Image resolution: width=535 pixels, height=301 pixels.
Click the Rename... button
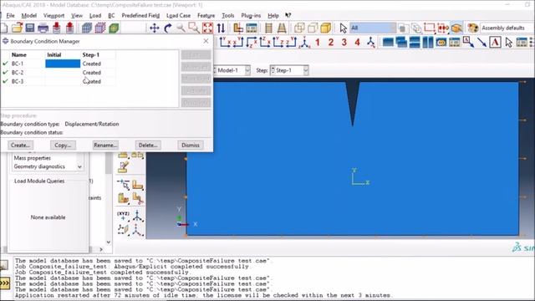pyautogui.click(x=105, y=145)
